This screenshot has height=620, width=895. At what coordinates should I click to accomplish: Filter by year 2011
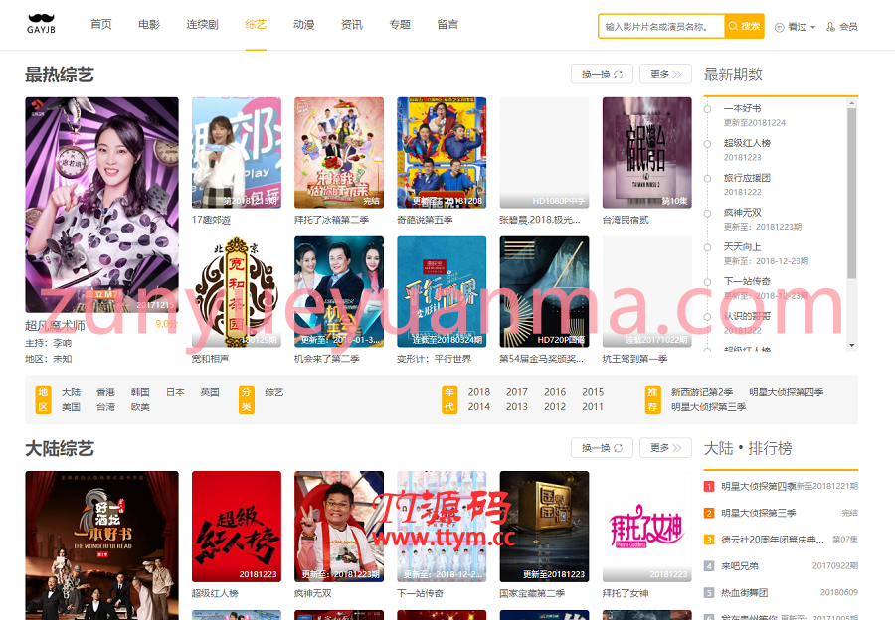(x=593, y=407)
